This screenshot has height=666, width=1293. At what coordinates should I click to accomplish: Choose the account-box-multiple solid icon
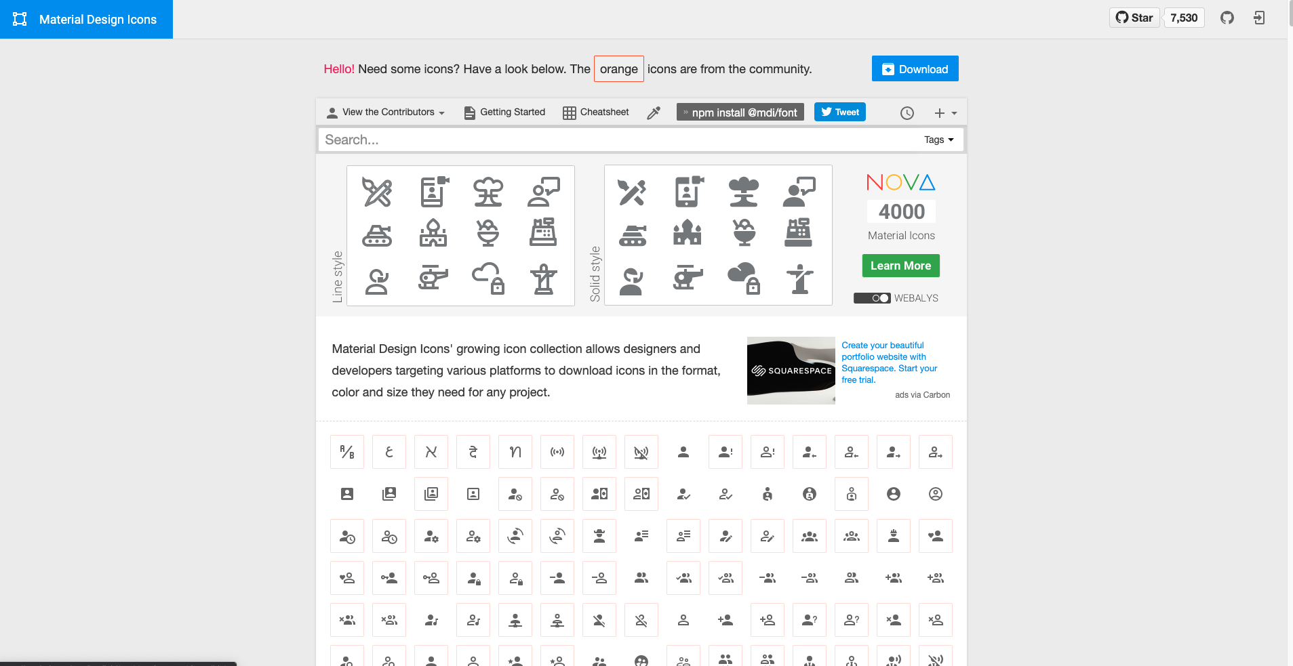(x=389, y=494)
